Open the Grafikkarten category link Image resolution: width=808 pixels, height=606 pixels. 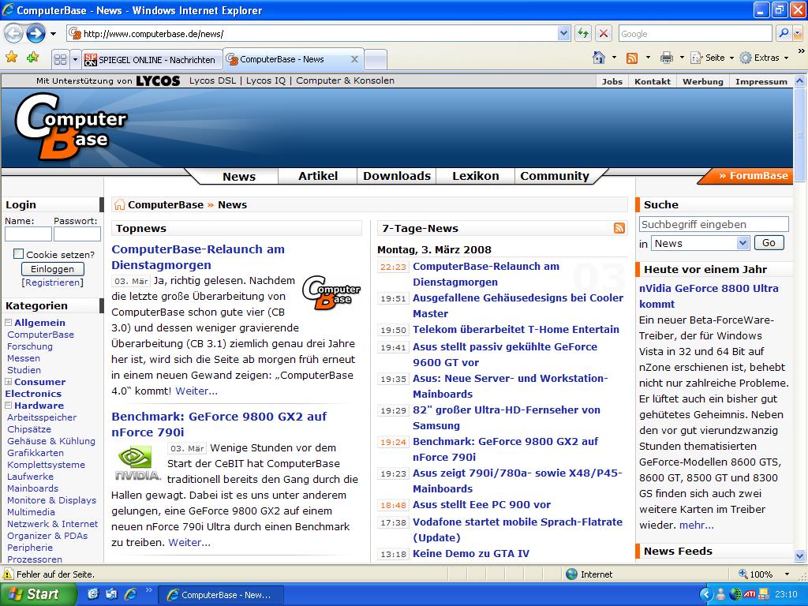click(36, 453)
